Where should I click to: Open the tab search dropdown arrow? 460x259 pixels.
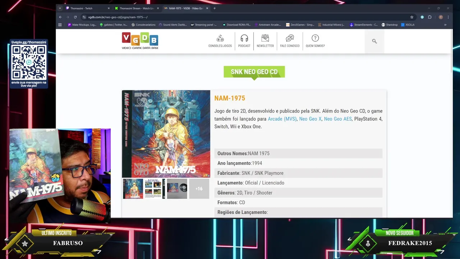(x=60, y=8)
